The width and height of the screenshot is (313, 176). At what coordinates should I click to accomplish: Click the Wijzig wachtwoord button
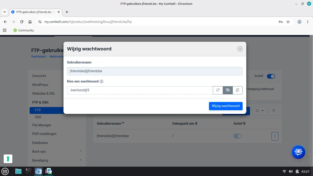226,106
